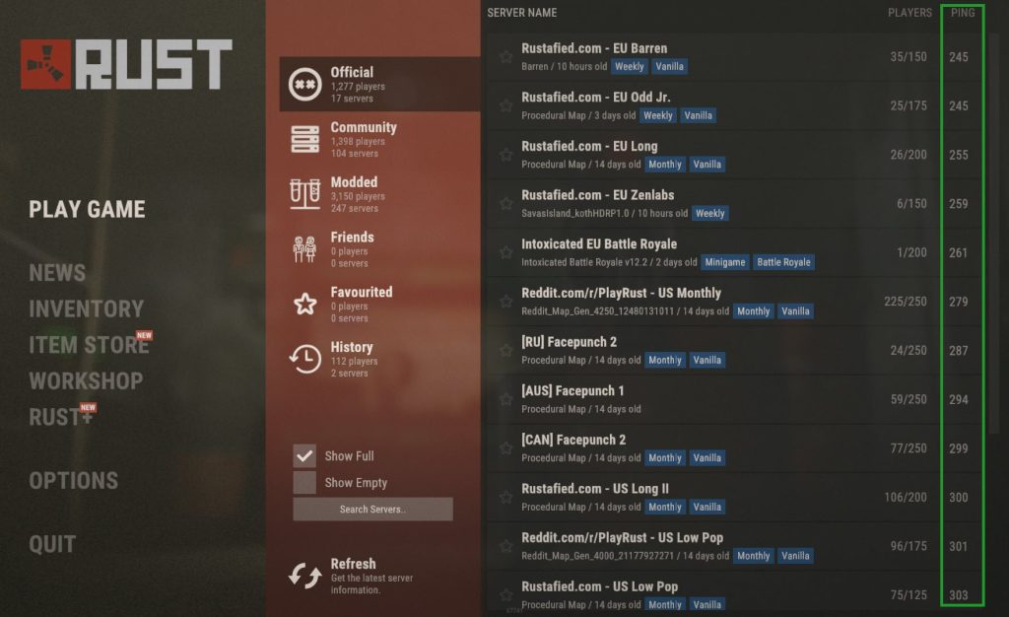
Task: Open the OPTIONS menu
Action: pyautogui.click(x=73, y=481)
